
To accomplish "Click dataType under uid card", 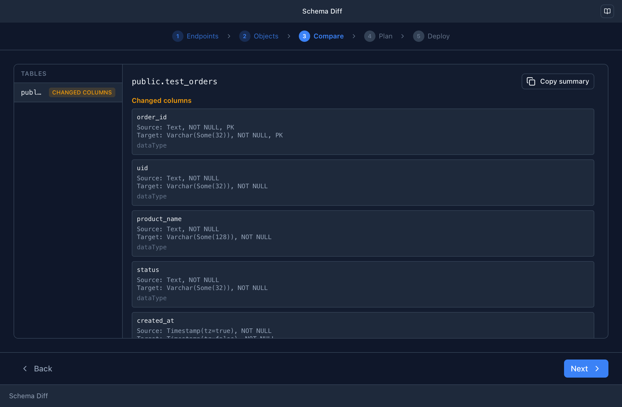I will [152, 196].
